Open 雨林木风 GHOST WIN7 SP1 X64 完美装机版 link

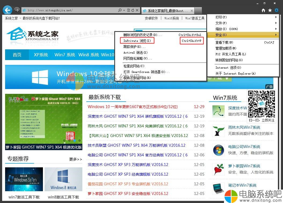click(138, 126)
